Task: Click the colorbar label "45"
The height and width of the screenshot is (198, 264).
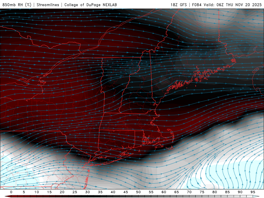Action: click(x=126, y=192)
